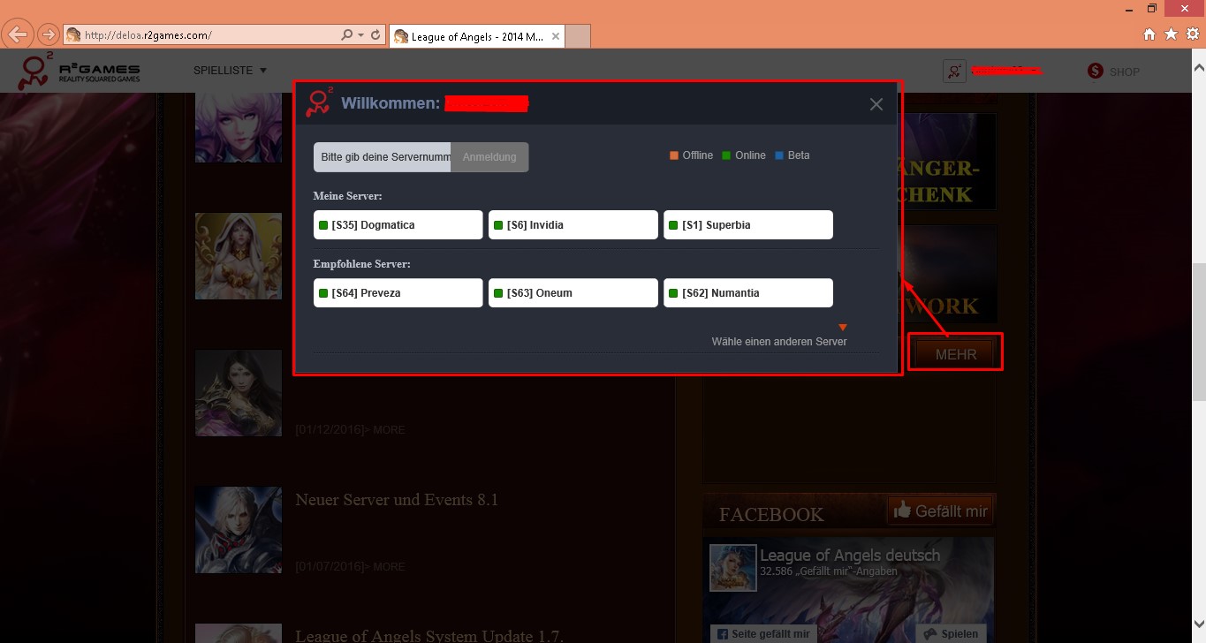The height and width of the screenshot is (643, 1206).
Task: Click the R2Games logo icon
Action: click(x=37, y=72)
